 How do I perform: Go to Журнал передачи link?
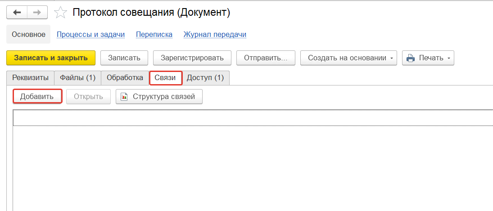[x=215, y=35]
